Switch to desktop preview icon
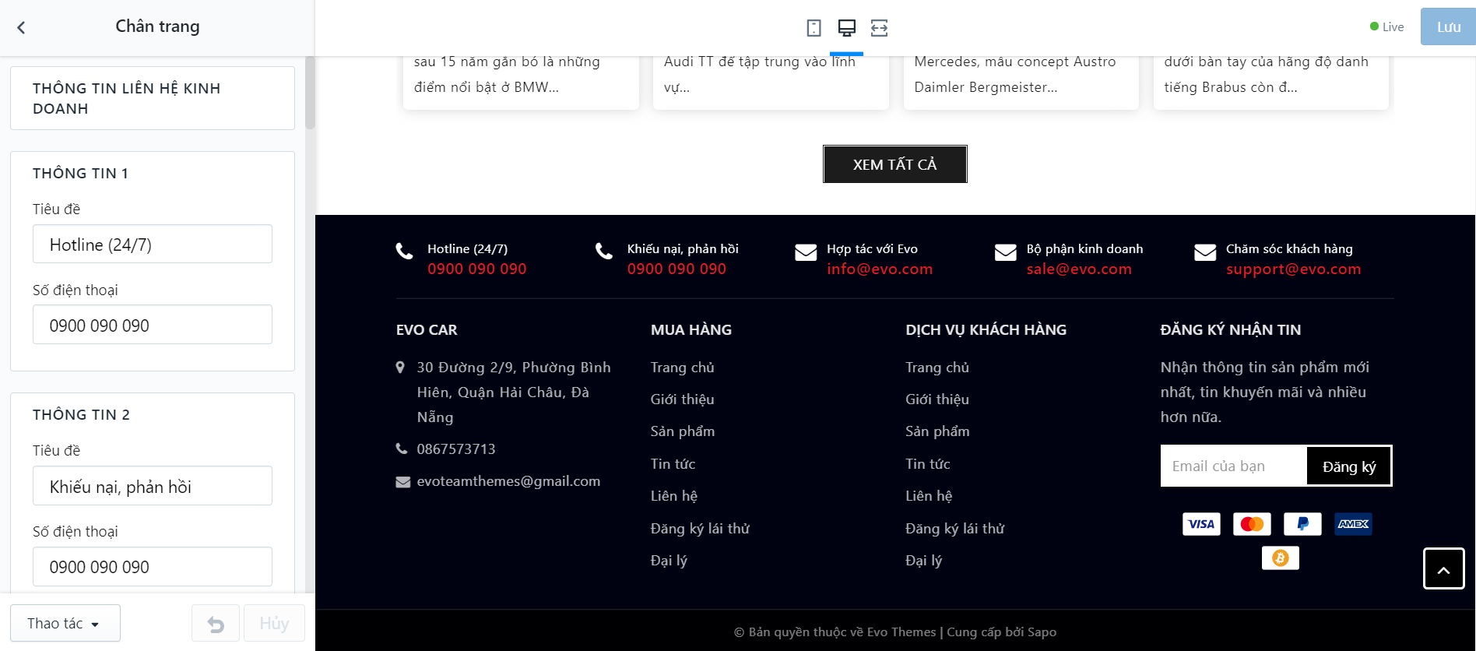The image size is (1476, 651). coord(846,28)
